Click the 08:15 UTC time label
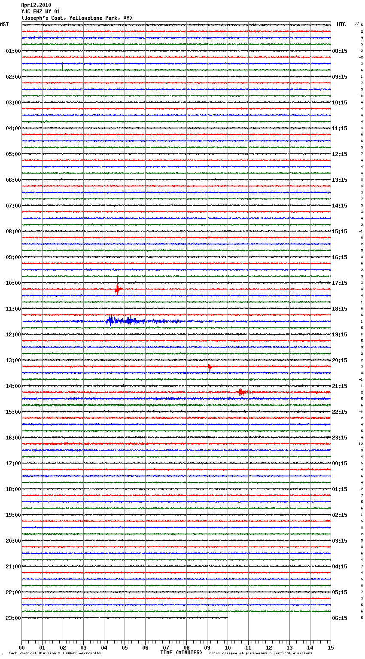 (x=340, y=51)
